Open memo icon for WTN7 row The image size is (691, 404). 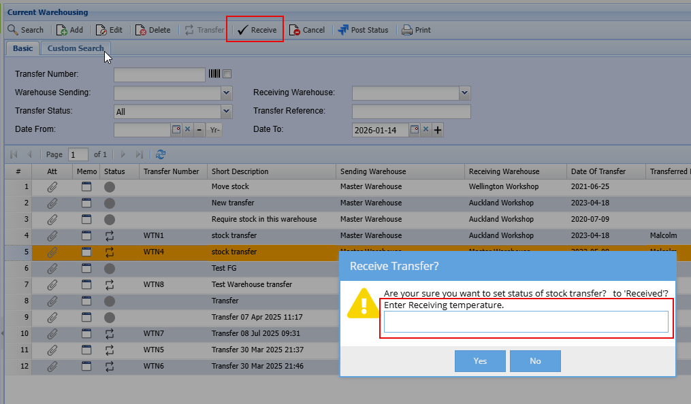(x=86, y=333)
